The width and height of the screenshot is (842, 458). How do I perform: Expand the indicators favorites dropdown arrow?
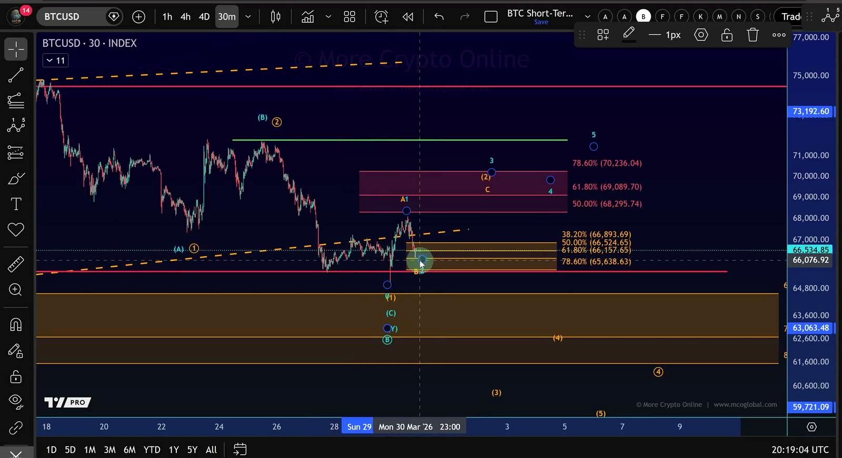click(x=328, y=17)
